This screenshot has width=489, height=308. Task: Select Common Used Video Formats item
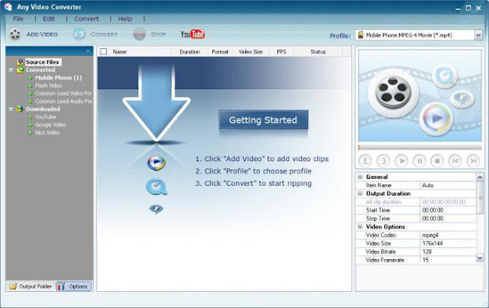pyautogui.click(x=63, y=93)
